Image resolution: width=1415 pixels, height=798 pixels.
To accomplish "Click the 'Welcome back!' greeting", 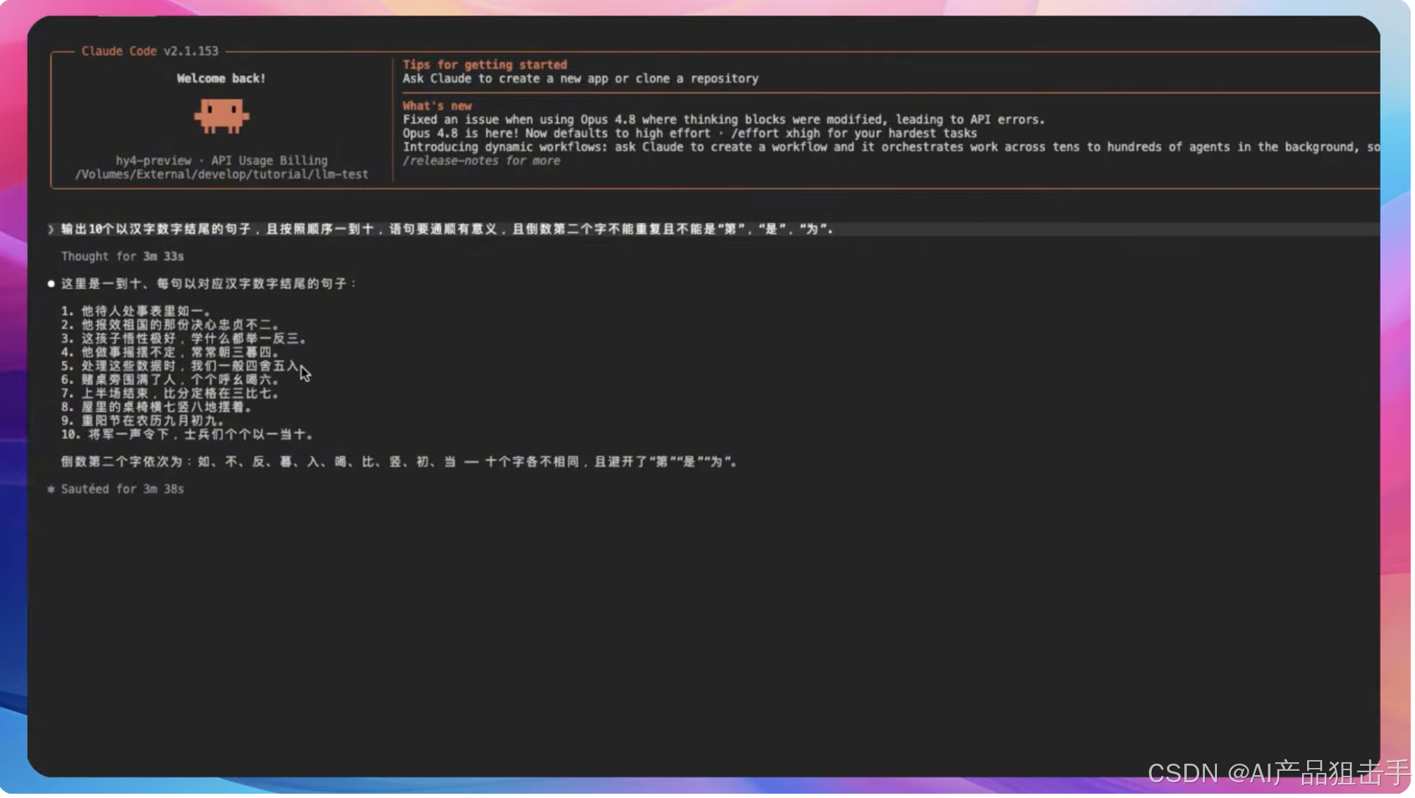I will pyautogui.click(x=222, y=79).
